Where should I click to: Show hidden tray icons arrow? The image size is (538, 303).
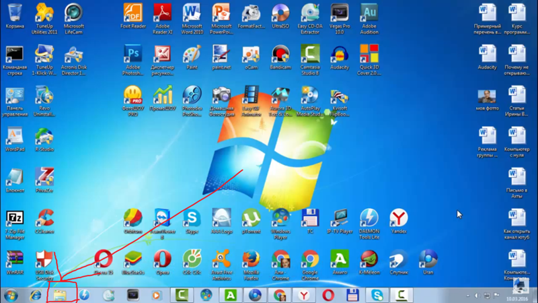(x=467, y=296)
